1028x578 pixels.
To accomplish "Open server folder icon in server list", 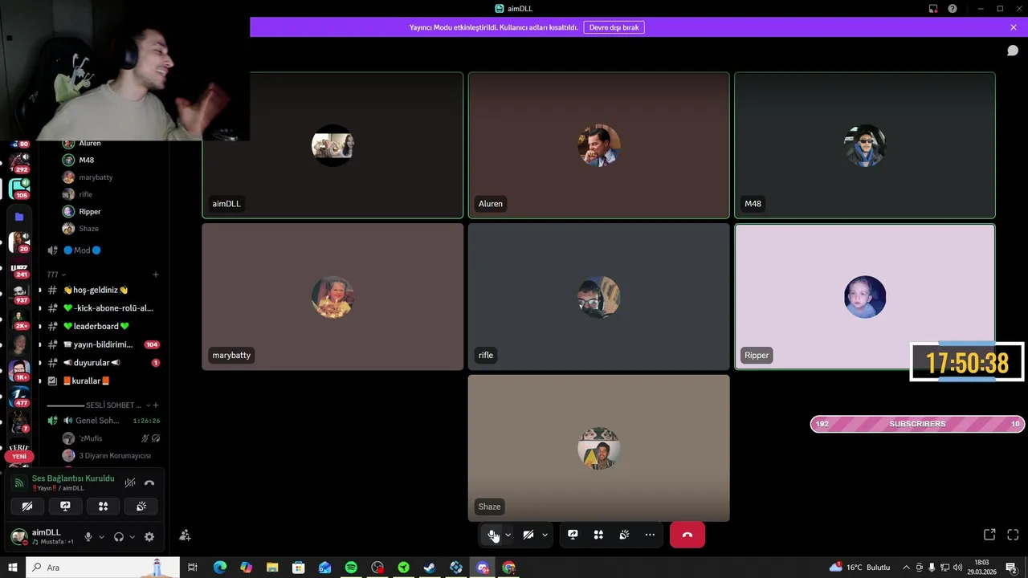I will [19, 217].
